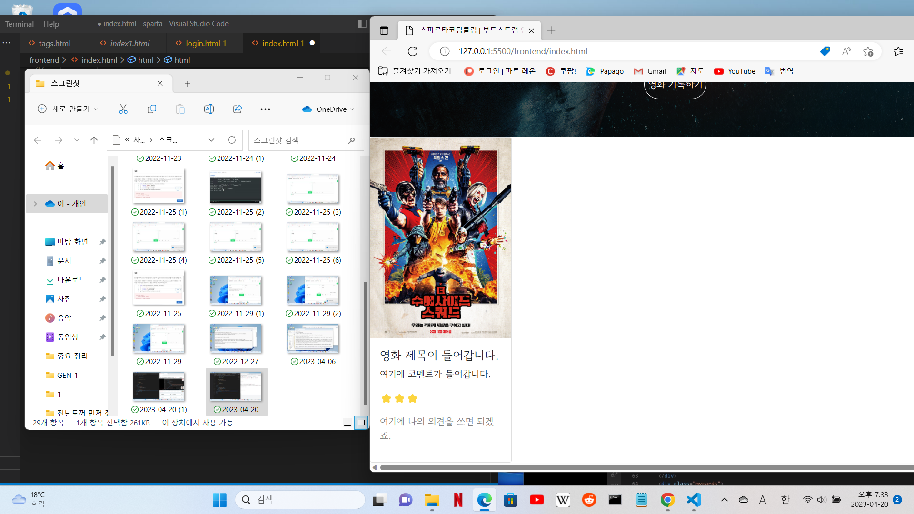Add a new tab in File Explorer
Screen dimensions: 914x514
(x=188, y=84)
